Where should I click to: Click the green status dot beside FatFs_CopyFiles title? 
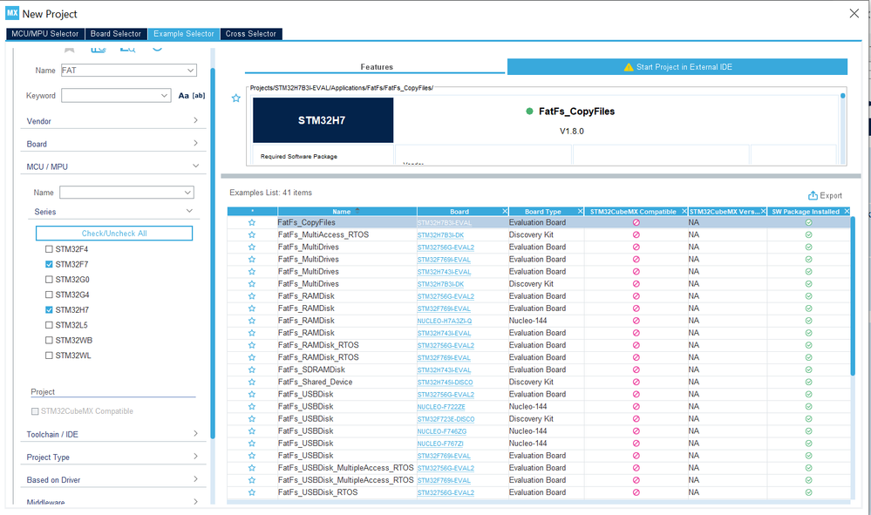point(529,111)
